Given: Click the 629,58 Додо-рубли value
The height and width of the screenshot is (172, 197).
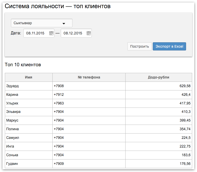Looking at the screenshot, I should point(185,86).
